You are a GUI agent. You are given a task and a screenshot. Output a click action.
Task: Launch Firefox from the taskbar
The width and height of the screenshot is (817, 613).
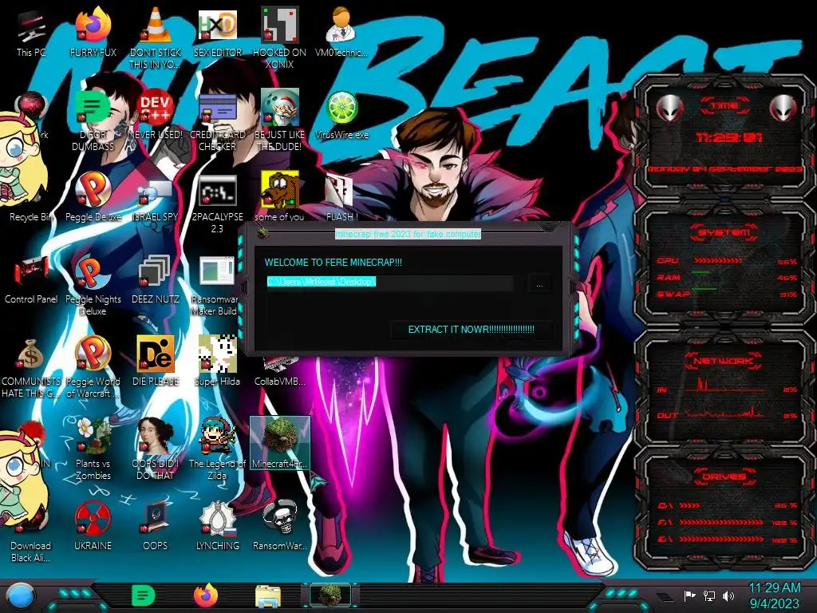tap(206, 595)
